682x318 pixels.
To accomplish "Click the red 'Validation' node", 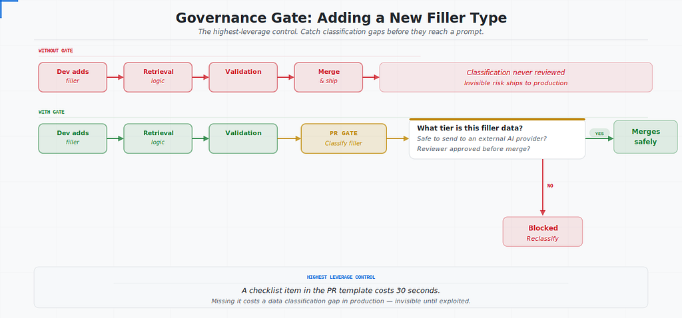I will (243, 77).
